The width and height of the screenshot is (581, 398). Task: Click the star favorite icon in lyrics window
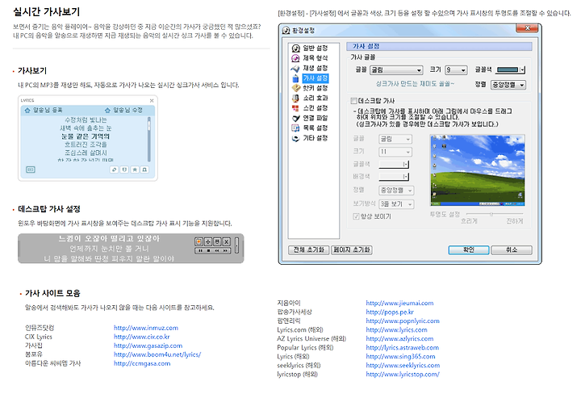tap(135, 170)
